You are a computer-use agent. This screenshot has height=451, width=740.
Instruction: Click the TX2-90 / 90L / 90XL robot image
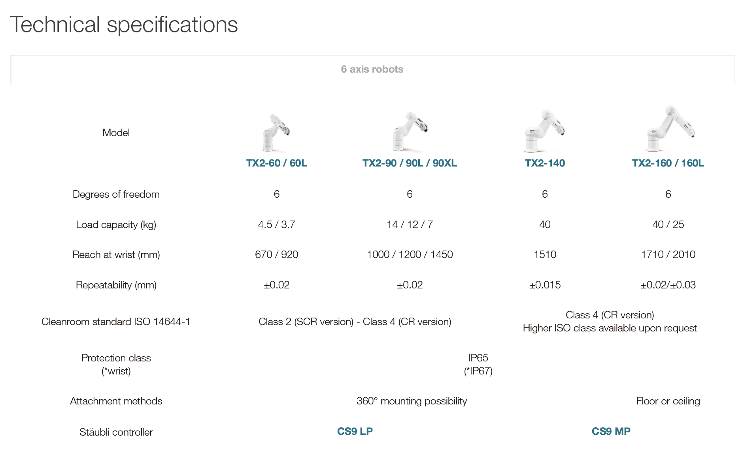410,131
